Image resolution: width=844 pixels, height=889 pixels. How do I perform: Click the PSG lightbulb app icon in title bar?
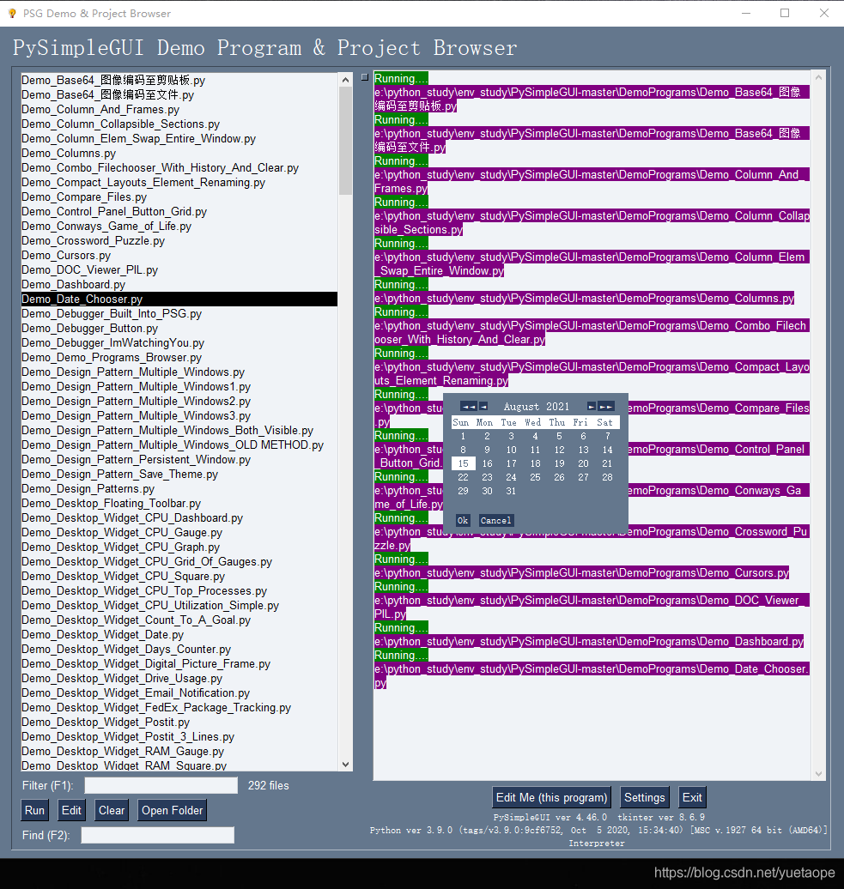pos(11,13)
